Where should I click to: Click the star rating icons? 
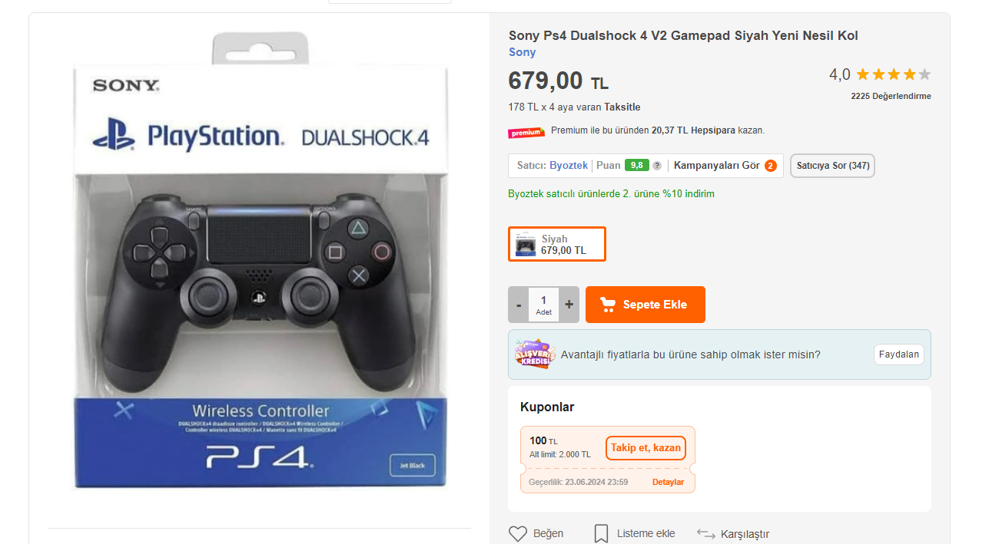(893, 74)
